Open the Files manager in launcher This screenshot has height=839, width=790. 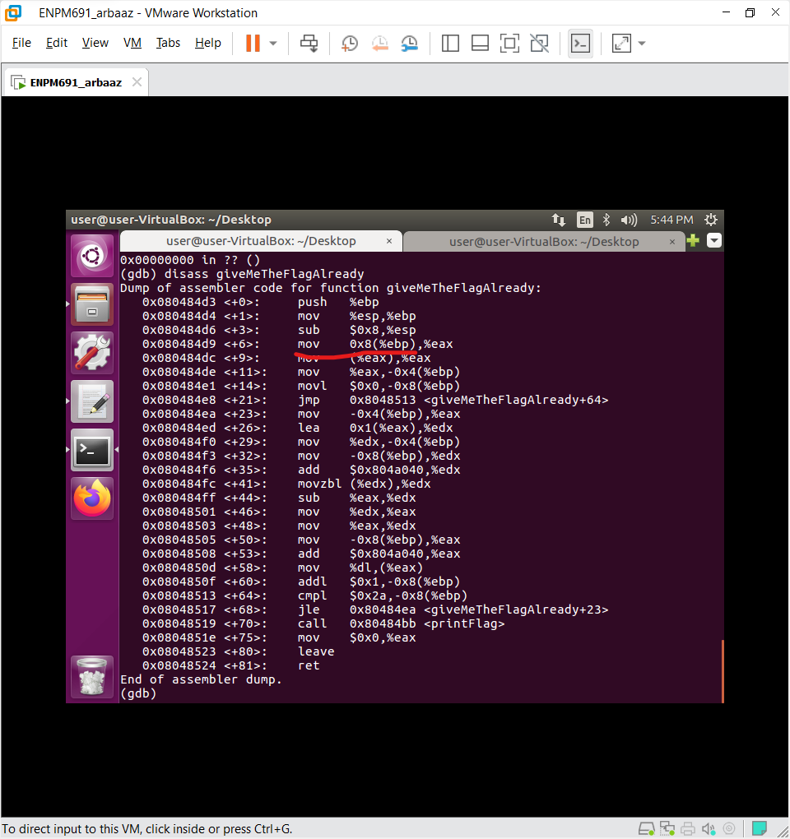coord(91,305)
